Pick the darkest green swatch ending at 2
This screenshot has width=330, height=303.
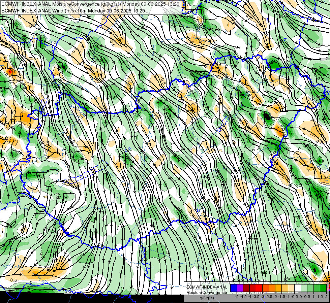tap(323, 288)
